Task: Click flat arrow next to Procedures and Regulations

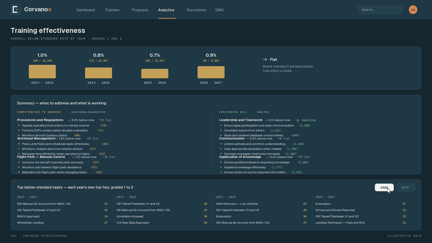Action: click(101, 120)
